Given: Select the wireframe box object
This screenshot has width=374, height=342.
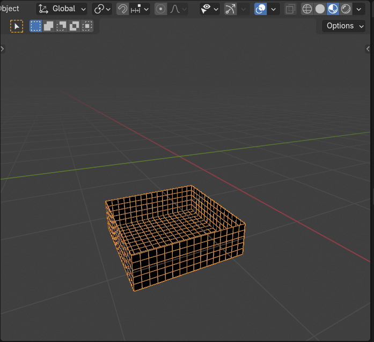Looking at the screenshot, I should (x=175, y=239).
